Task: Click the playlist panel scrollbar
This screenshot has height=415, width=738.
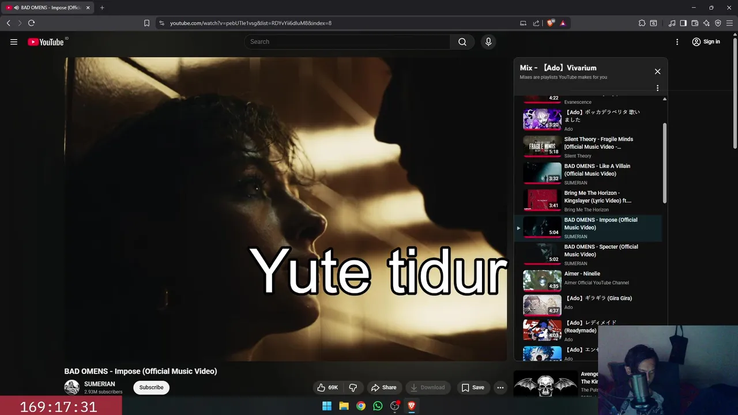Action: [x=664, y=163]
